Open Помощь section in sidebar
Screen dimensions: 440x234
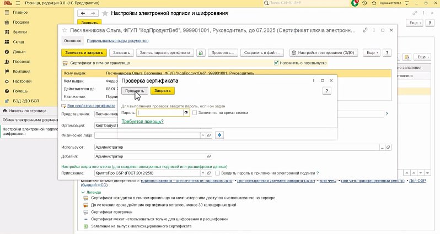20,91
